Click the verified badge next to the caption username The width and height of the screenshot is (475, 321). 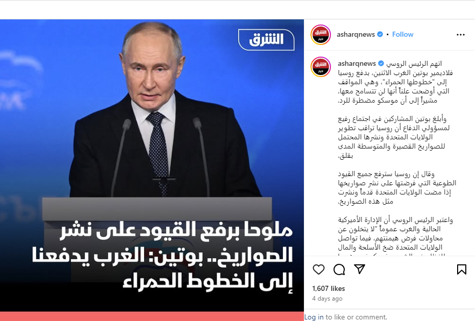point(381,63)
